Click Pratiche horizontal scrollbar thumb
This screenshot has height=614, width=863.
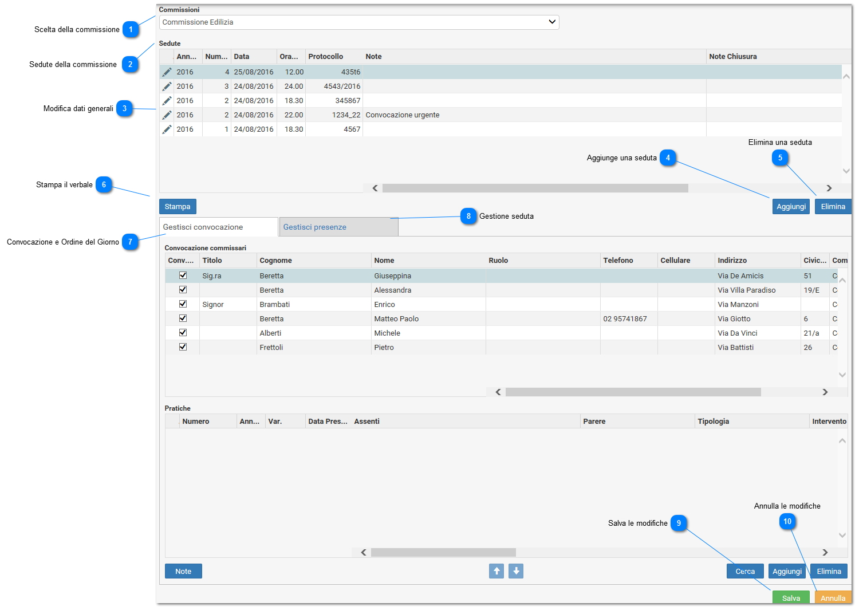pos(443,552)
